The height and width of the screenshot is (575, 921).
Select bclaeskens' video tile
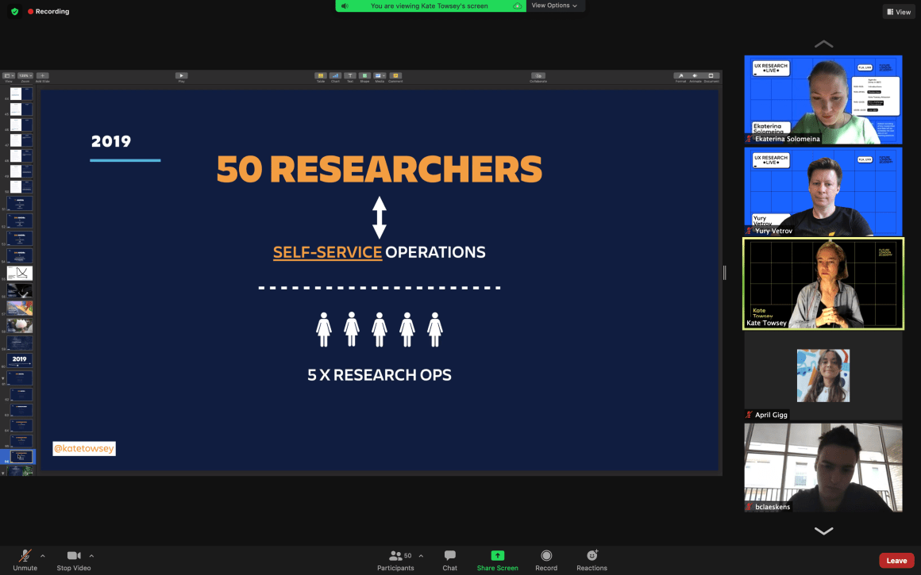[x=823, y=468]
